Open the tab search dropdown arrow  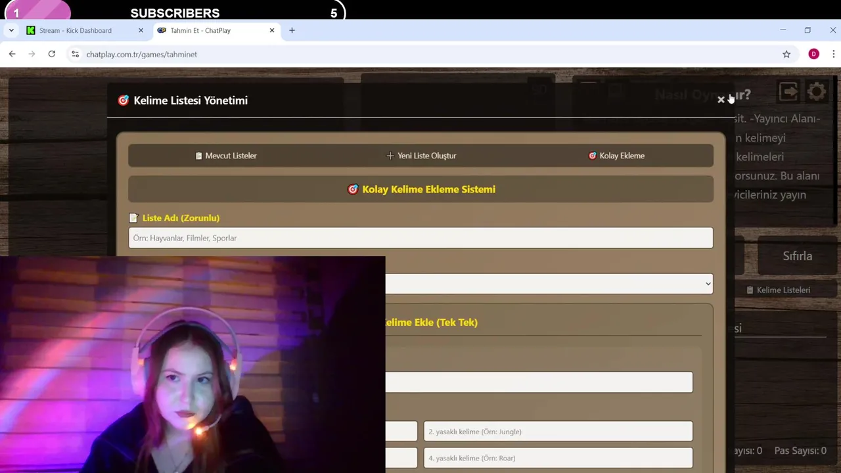tap(11, 30)
